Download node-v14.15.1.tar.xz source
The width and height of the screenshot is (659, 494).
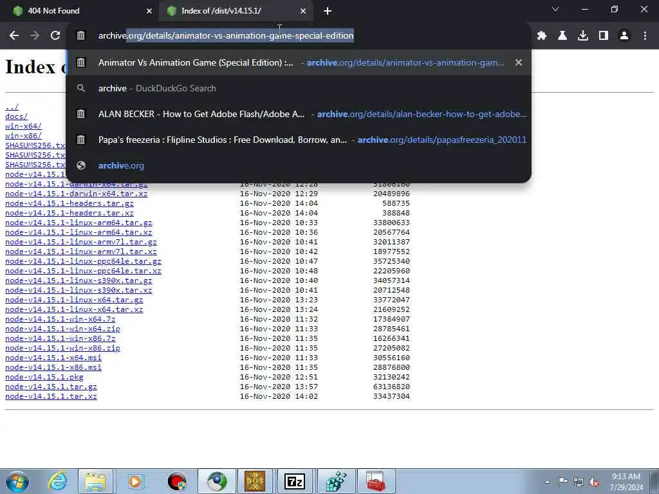coord(51,396)
